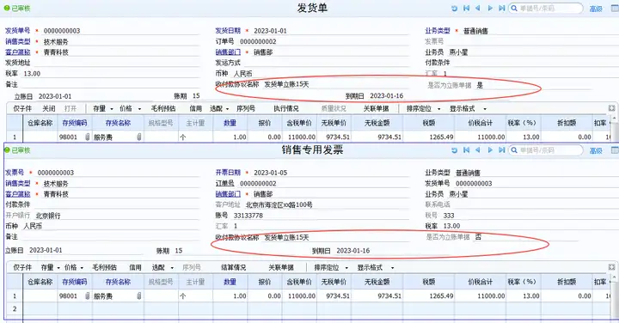
Task: Go to previous record in 发货单 header
Action: (478, 9)
